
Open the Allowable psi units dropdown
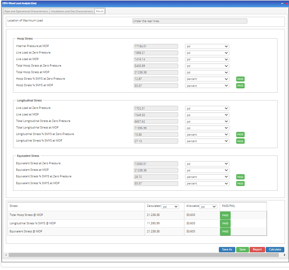click(x=208, y=206)
